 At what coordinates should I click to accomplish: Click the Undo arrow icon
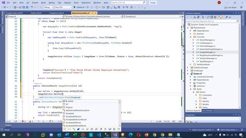(x=32, y=7)
